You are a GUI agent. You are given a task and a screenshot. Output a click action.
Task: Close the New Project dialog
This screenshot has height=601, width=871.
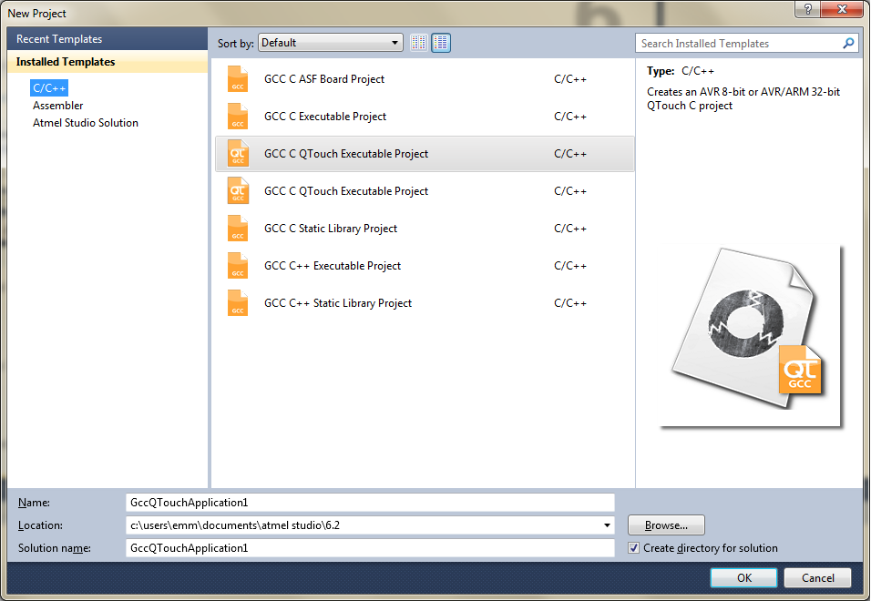842,9
